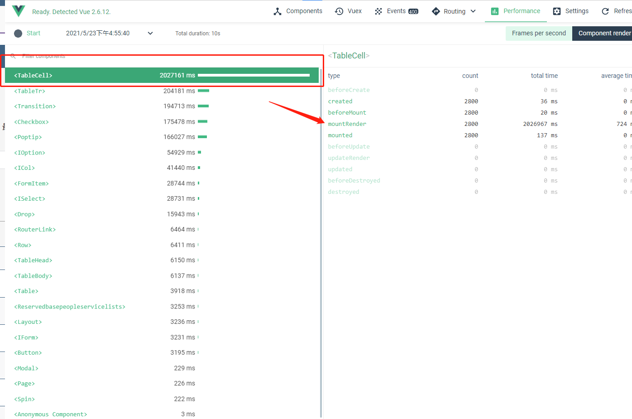Expand the Routing dropdown chevron

[x=473, y=11]
